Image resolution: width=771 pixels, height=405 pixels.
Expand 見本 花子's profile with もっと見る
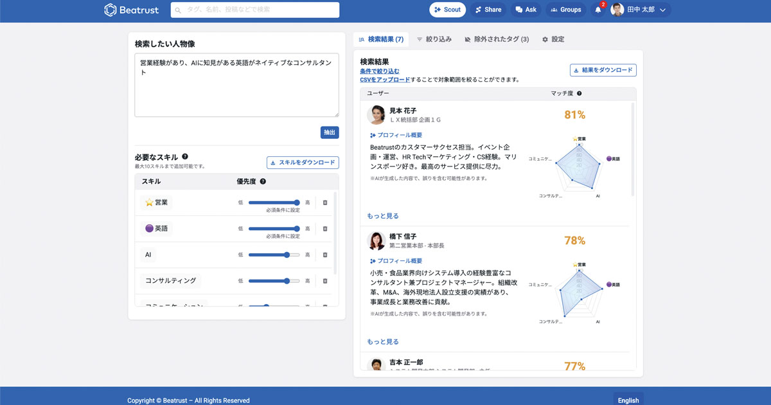coord(383,216)
